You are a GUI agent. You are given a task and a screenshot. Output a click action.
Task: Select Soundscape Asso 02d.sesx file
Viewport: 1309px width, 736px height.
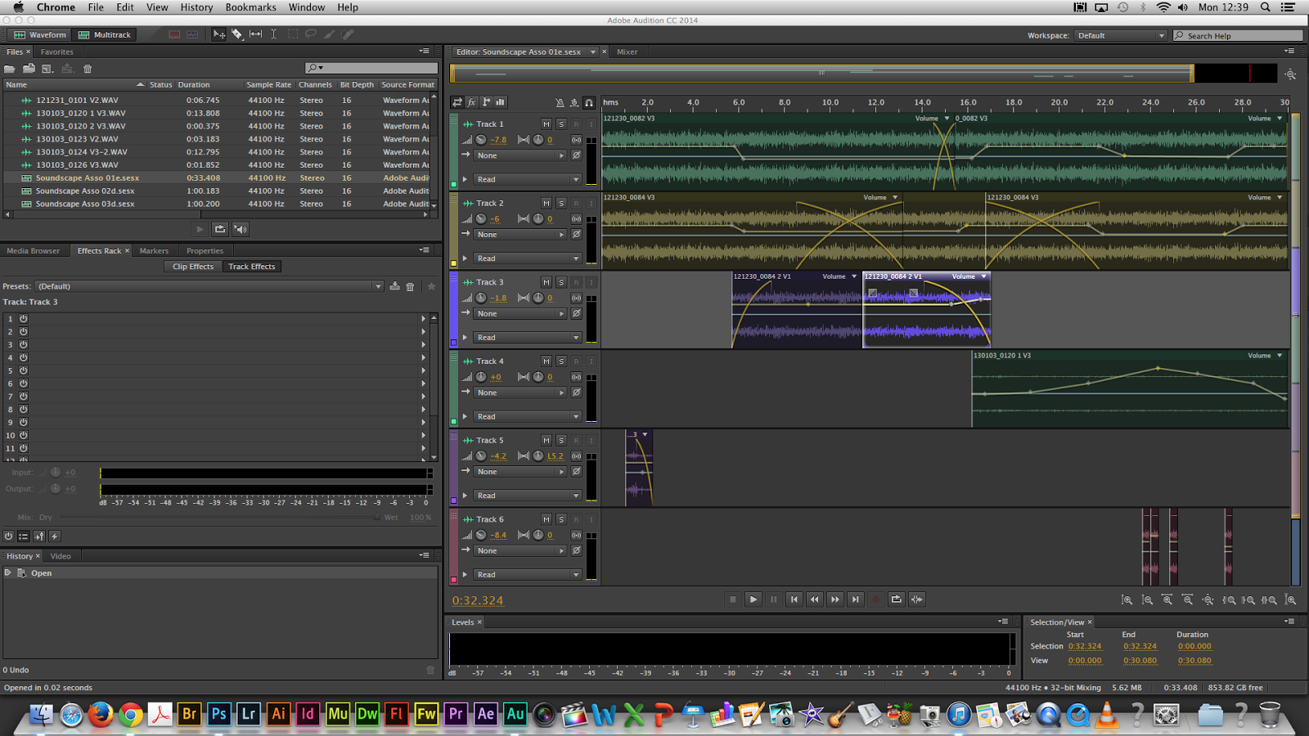tap(85, 191)
